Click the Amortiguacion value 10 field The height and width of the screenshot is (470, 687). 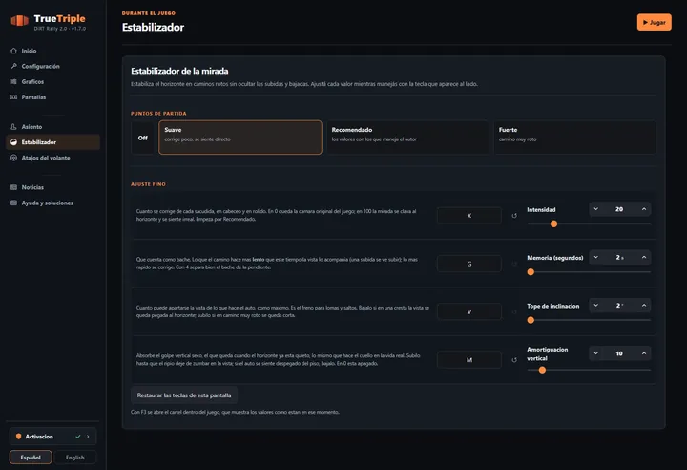coord(619,353)
